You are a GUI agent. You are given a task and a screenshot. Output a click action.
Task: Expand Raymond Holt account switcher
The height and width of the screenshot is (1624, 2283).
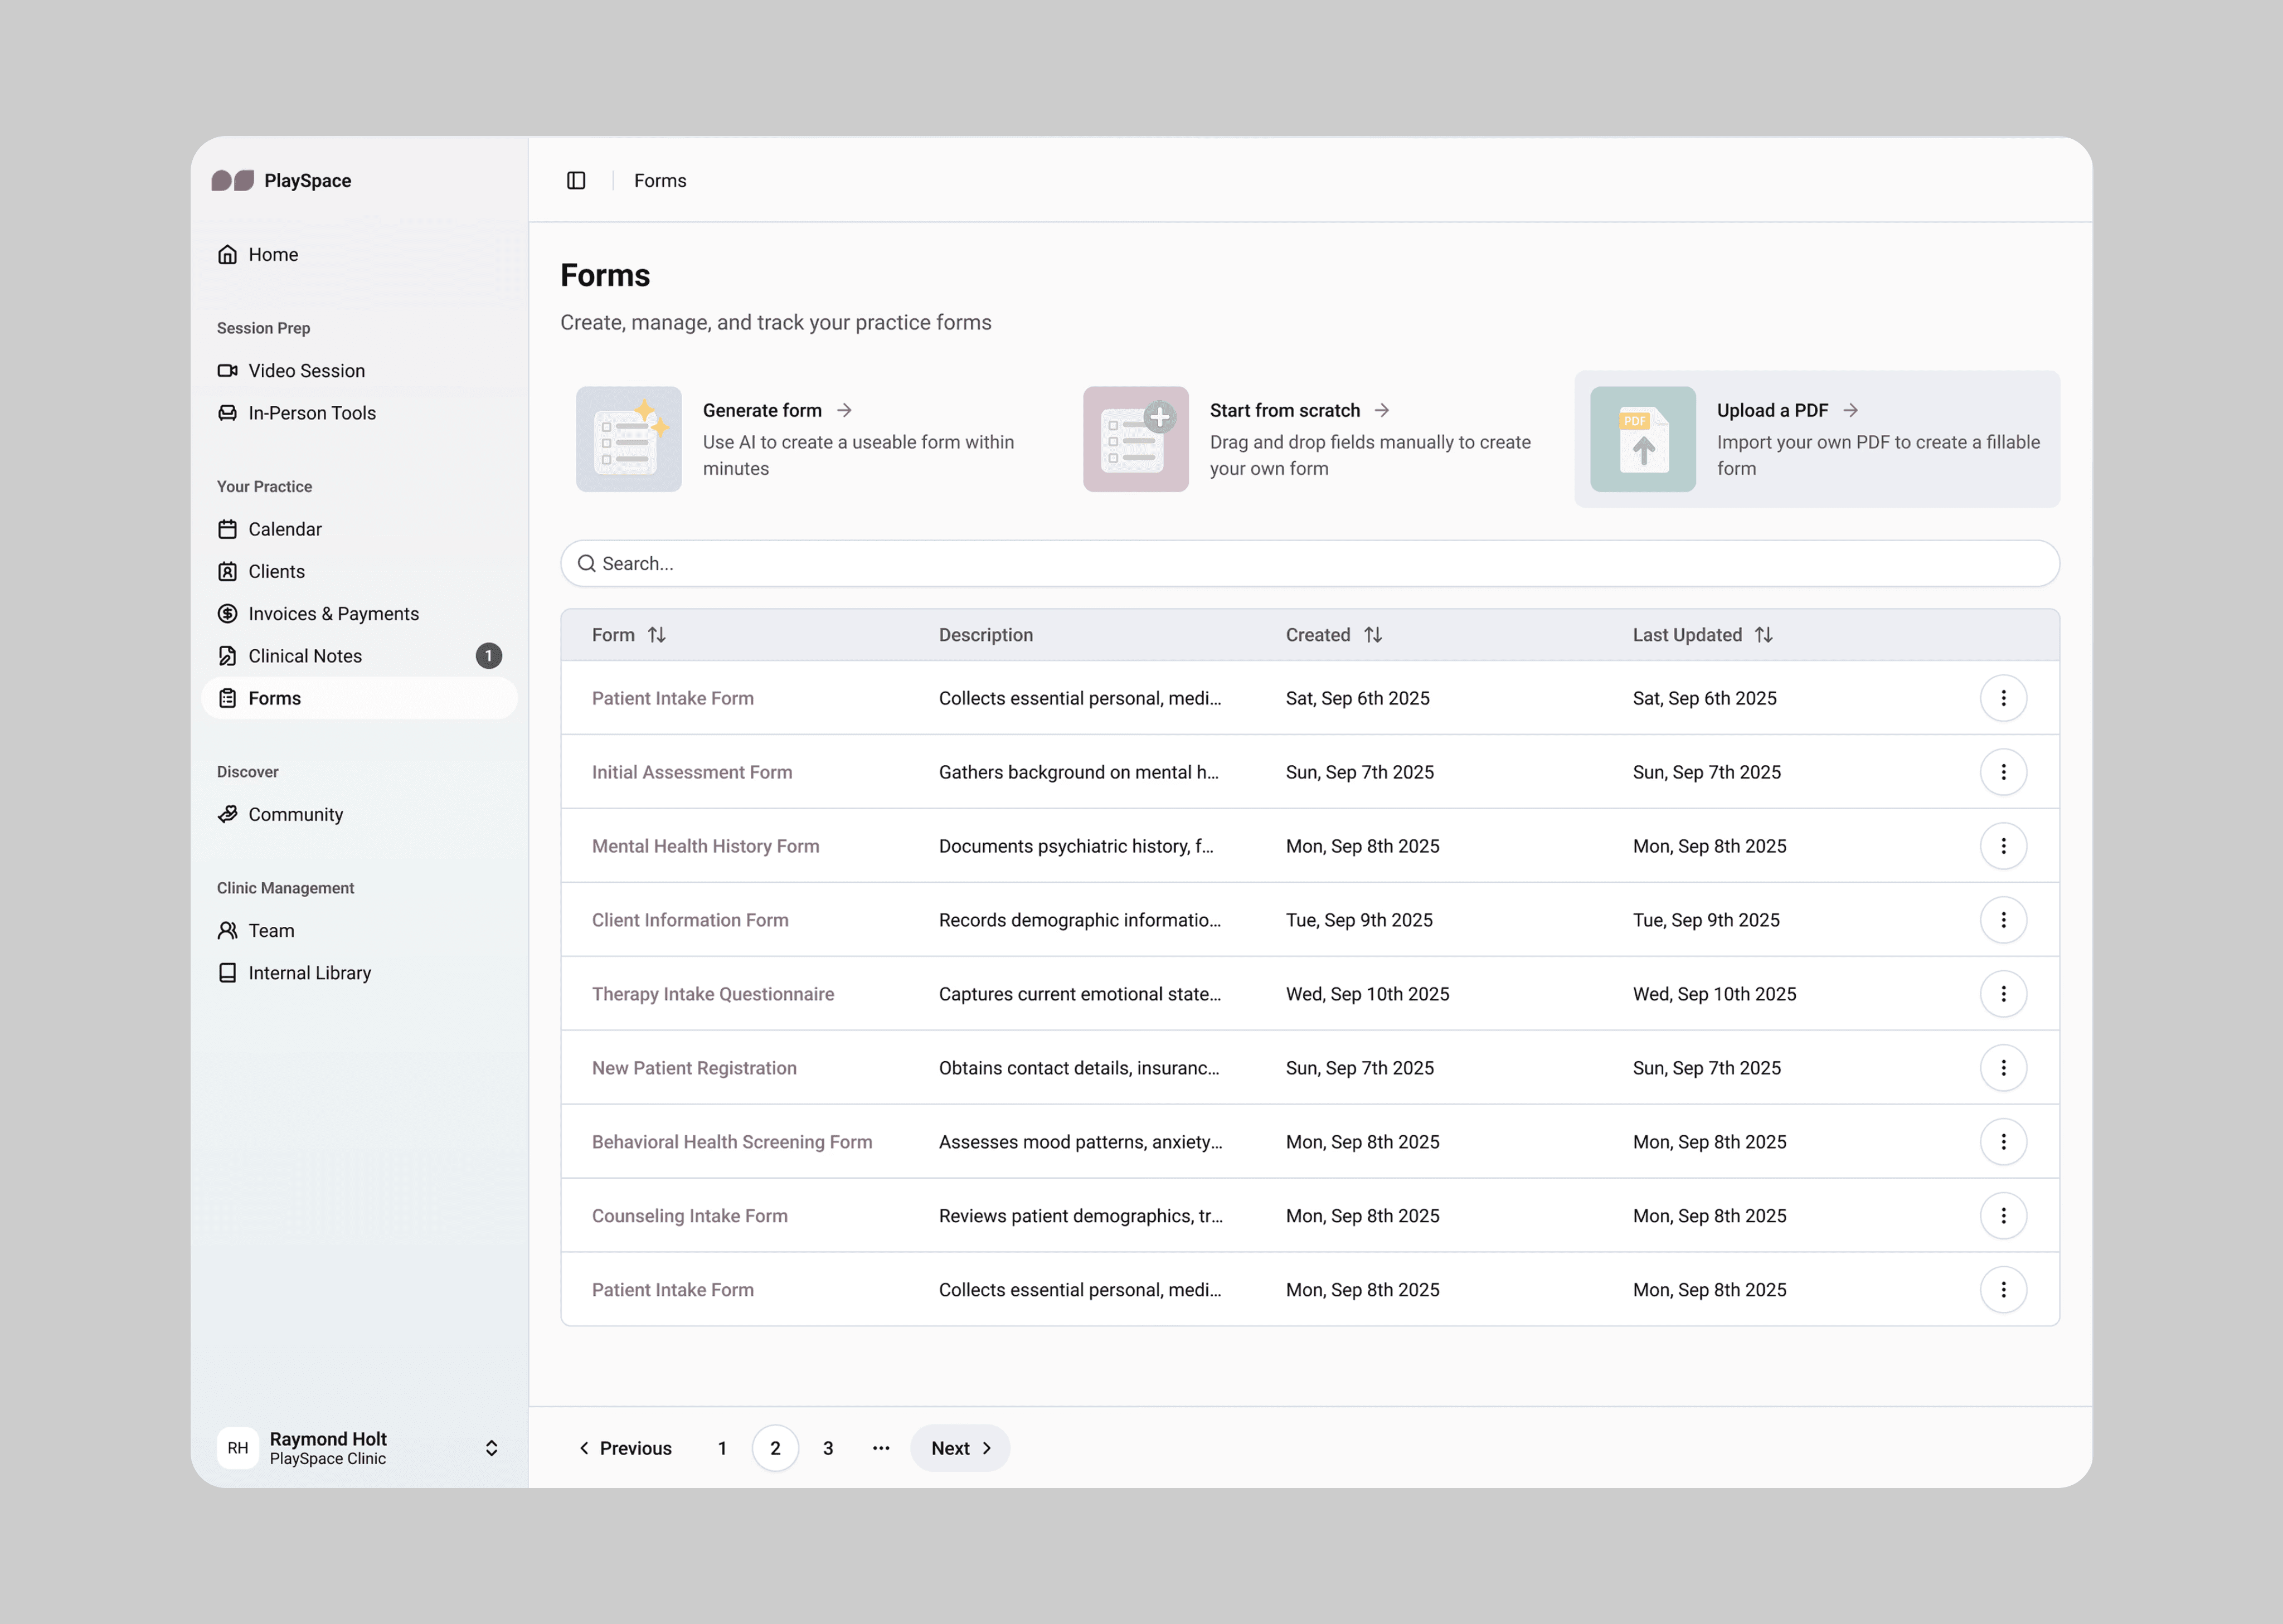point(491,1448)
